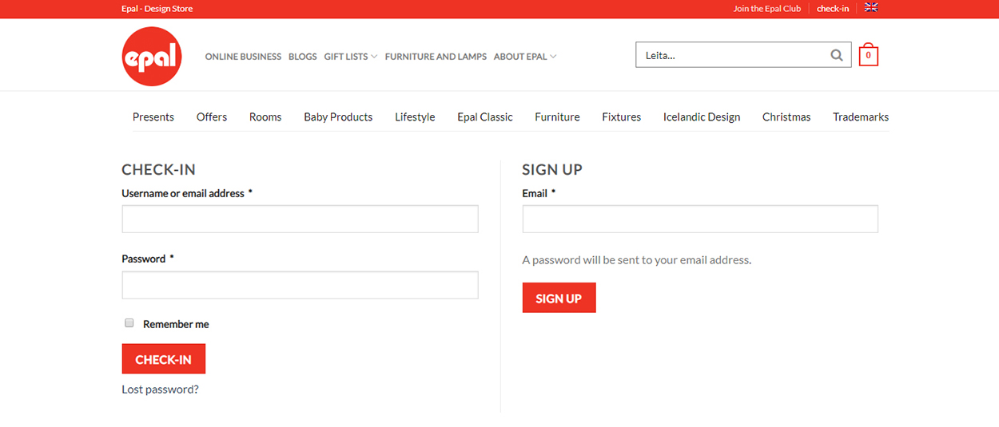The image size is (999, 427).
Task: Select the Baby Products category
Action: click(338, 117)
